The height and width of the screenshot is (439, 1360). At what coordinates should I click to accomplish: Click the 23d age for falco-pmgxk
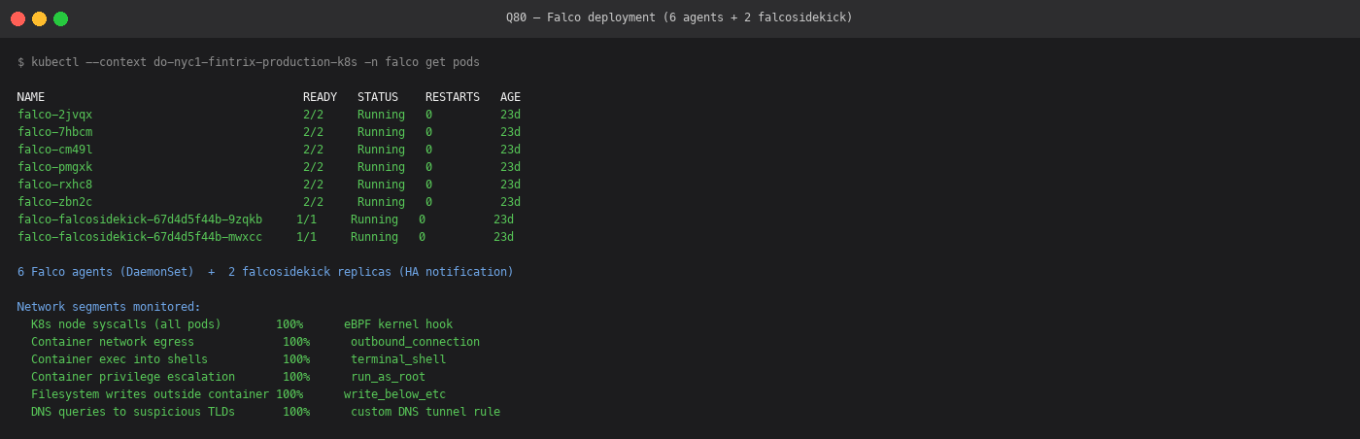click(x=510, y=167)
